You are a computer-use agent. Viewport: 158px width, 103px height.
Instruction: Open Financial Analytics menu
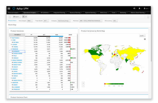[x=14, y=13]
